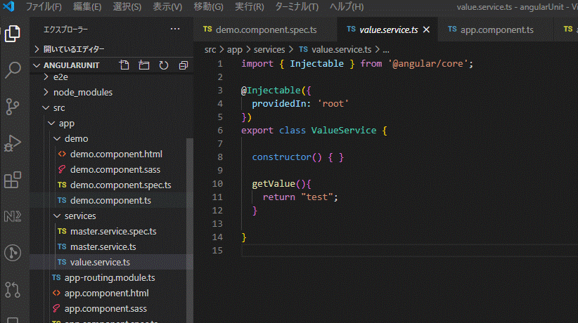Open the Explorer view in activity bar
This screenshot has height=323, width=578.
click(13, 33)
